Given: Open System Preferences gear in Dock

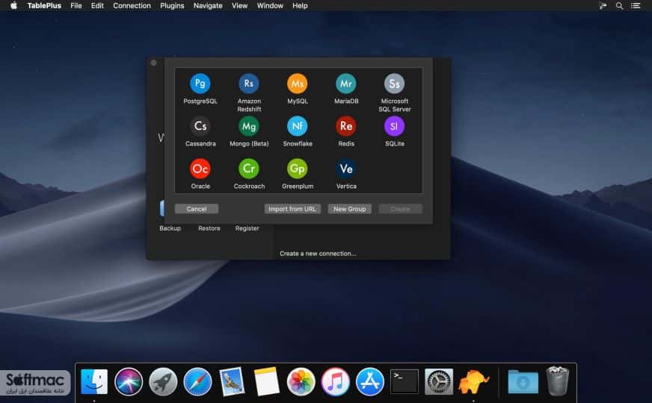Looking at the screenshot, I should pyautogui.click(x=439, y=381).
